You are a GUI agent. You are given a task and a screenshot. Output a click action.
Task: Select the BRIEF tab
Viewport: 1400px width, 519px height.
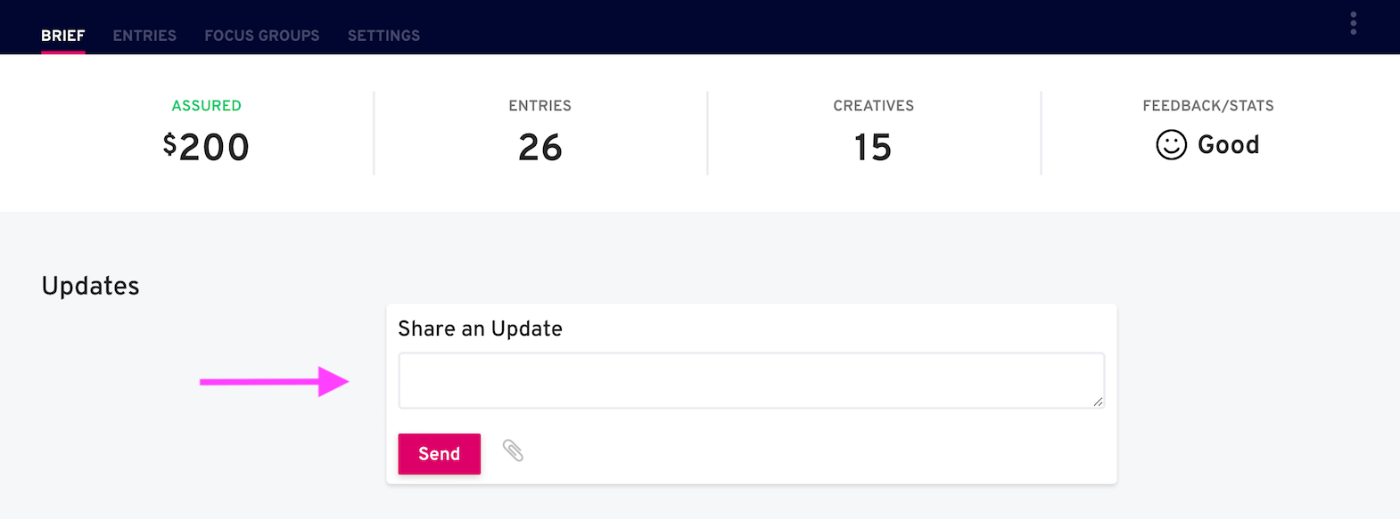pos(62,36)
